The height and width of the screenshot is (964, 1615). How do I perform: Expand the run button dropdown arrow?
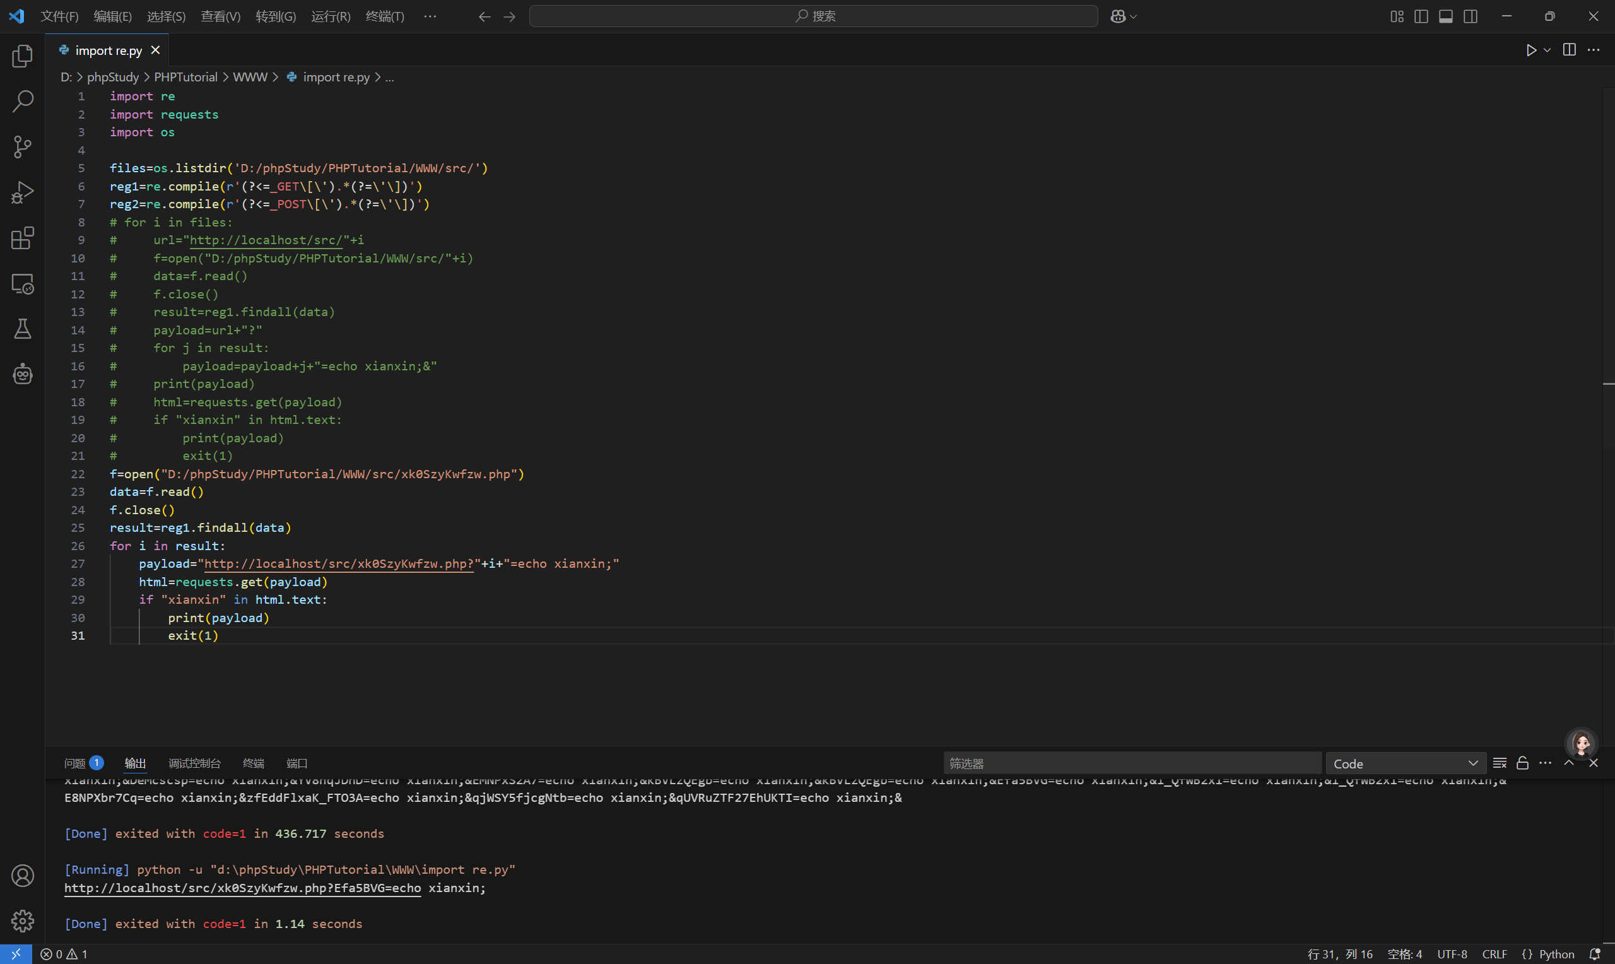(1547, 50)
